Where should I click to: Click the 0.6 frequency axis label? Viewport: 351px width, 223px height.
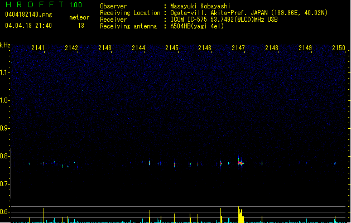4,212
